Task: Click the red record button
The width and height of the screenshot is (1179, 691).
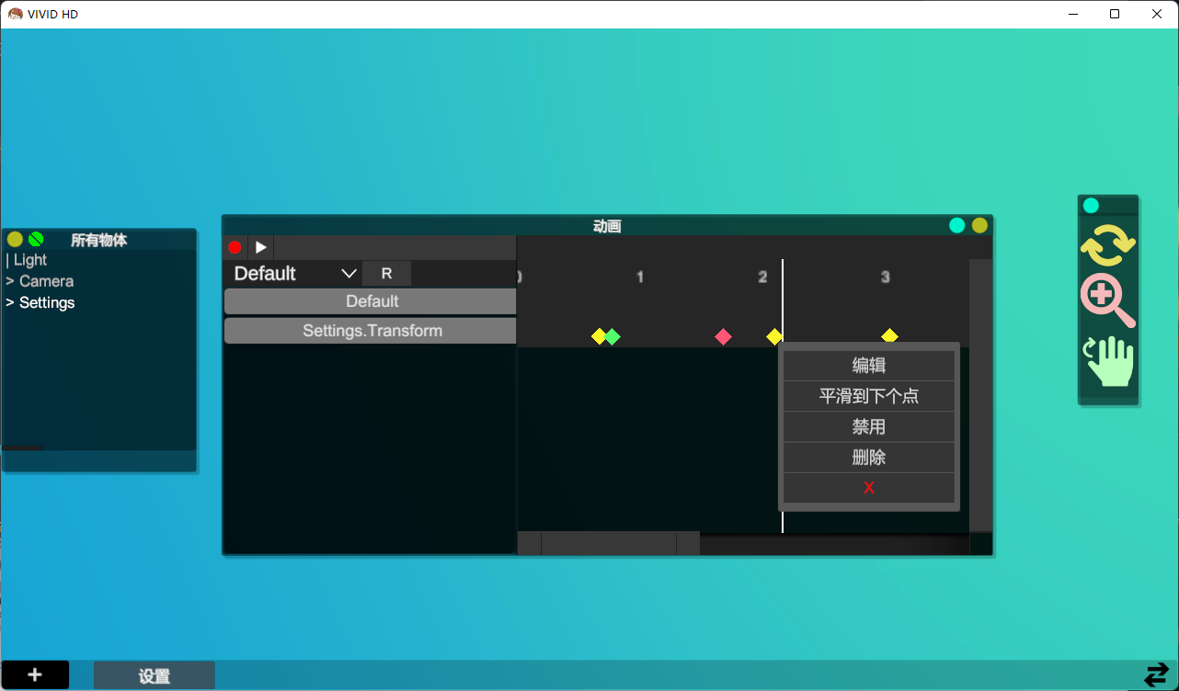Action: pyautogui.click(x=235, y=247)
